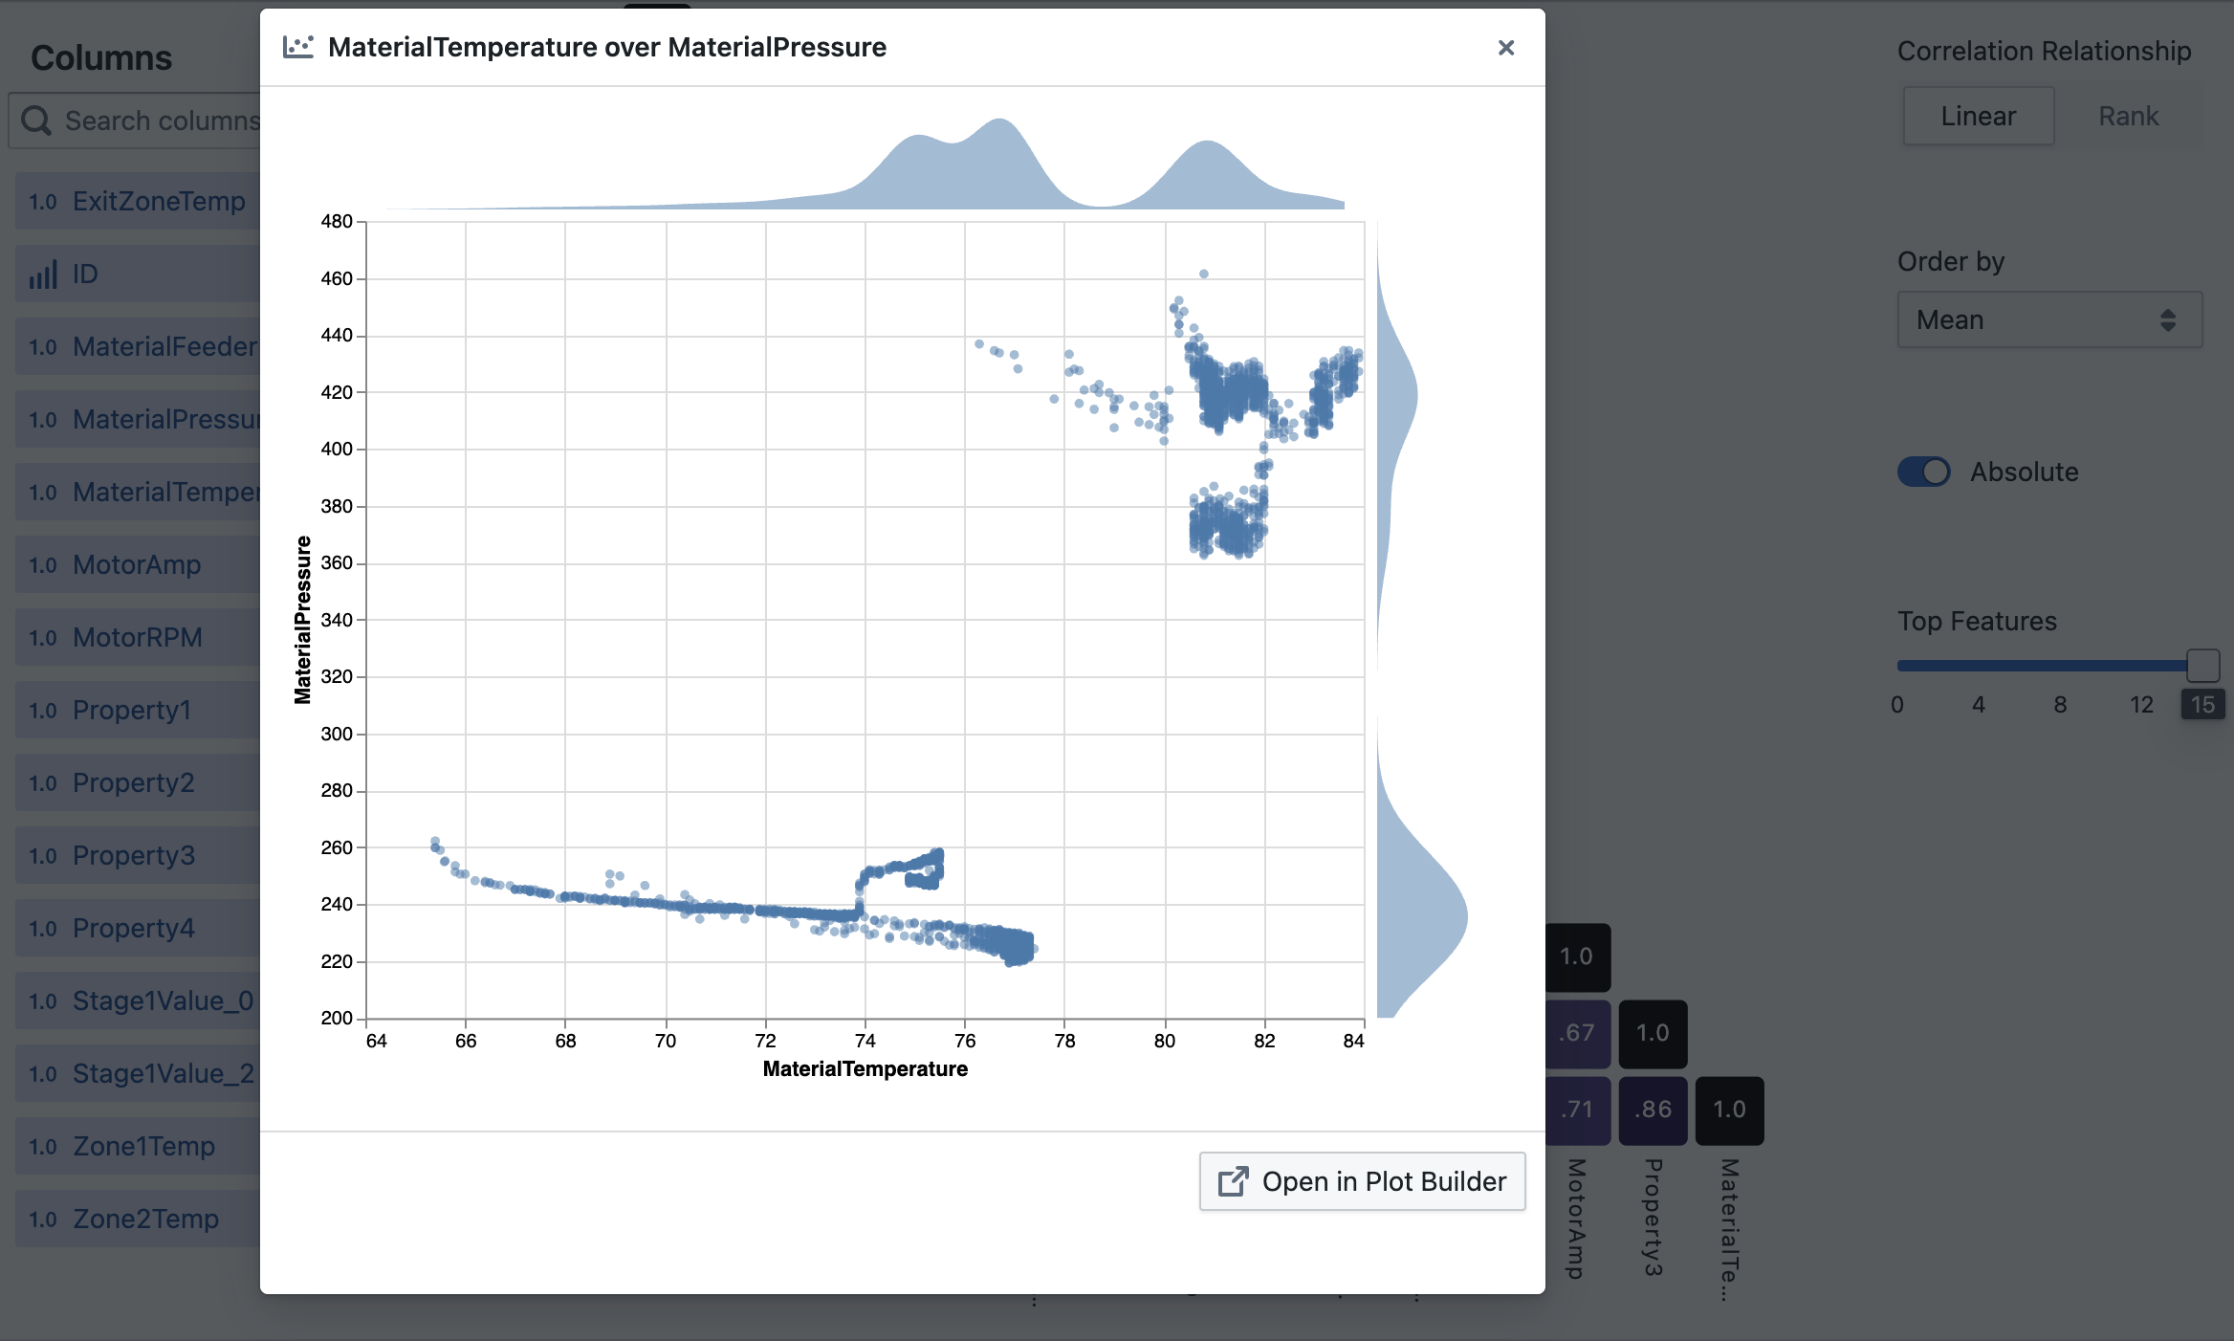The height and width of the screenshot is (1341, 2234).
Task: Click the numeric type icon beside Property1
Action: click(x=42, y=710)
